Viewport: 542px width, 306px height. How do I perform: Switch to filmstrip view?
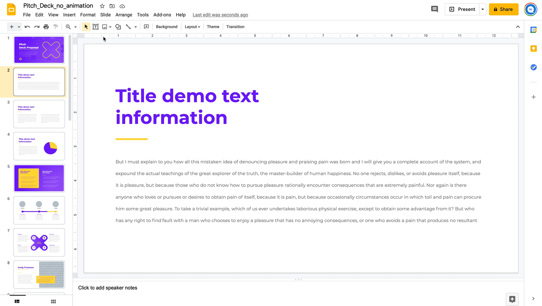tap(17, 301)
